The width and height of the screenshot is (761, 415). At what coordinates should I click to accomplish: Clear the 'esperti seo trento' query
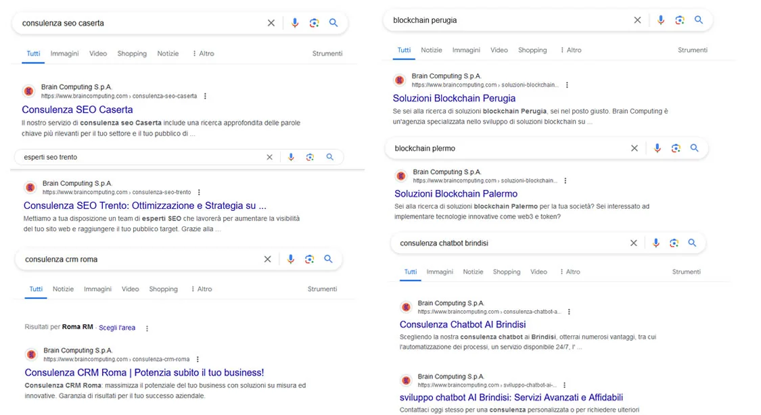(x=269, y=157)
